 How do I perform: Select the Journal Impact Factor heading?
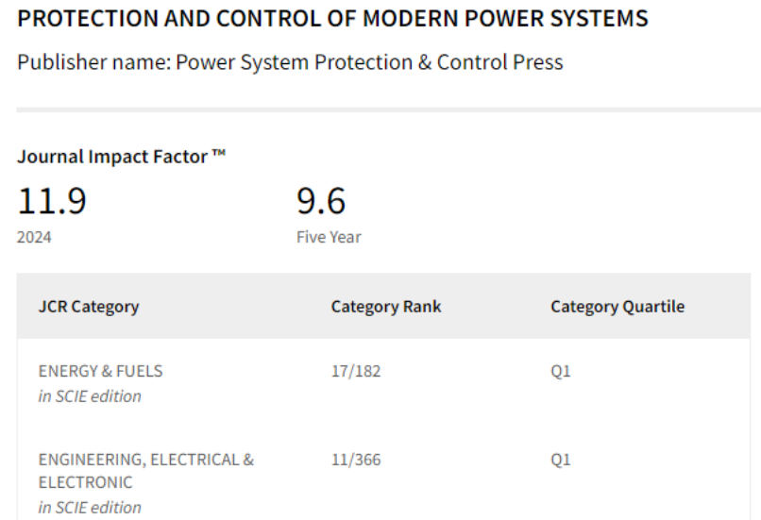112,157
